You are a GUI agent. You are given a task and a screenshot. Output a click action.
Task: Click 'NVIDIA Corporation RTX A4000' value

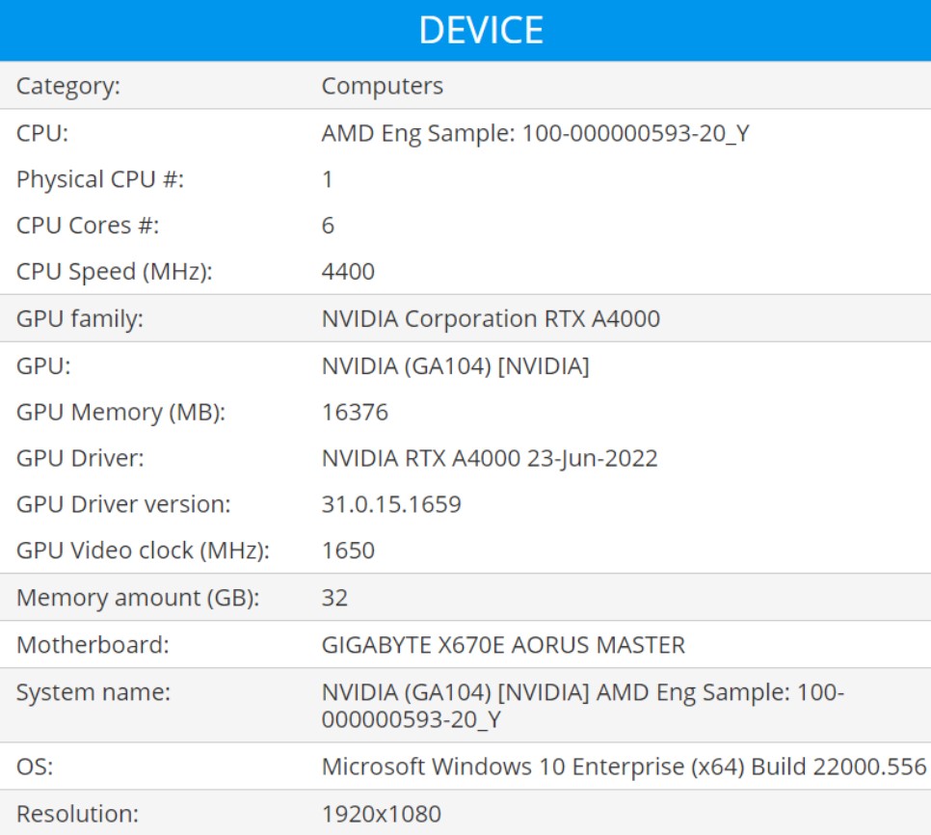point(491,319)
